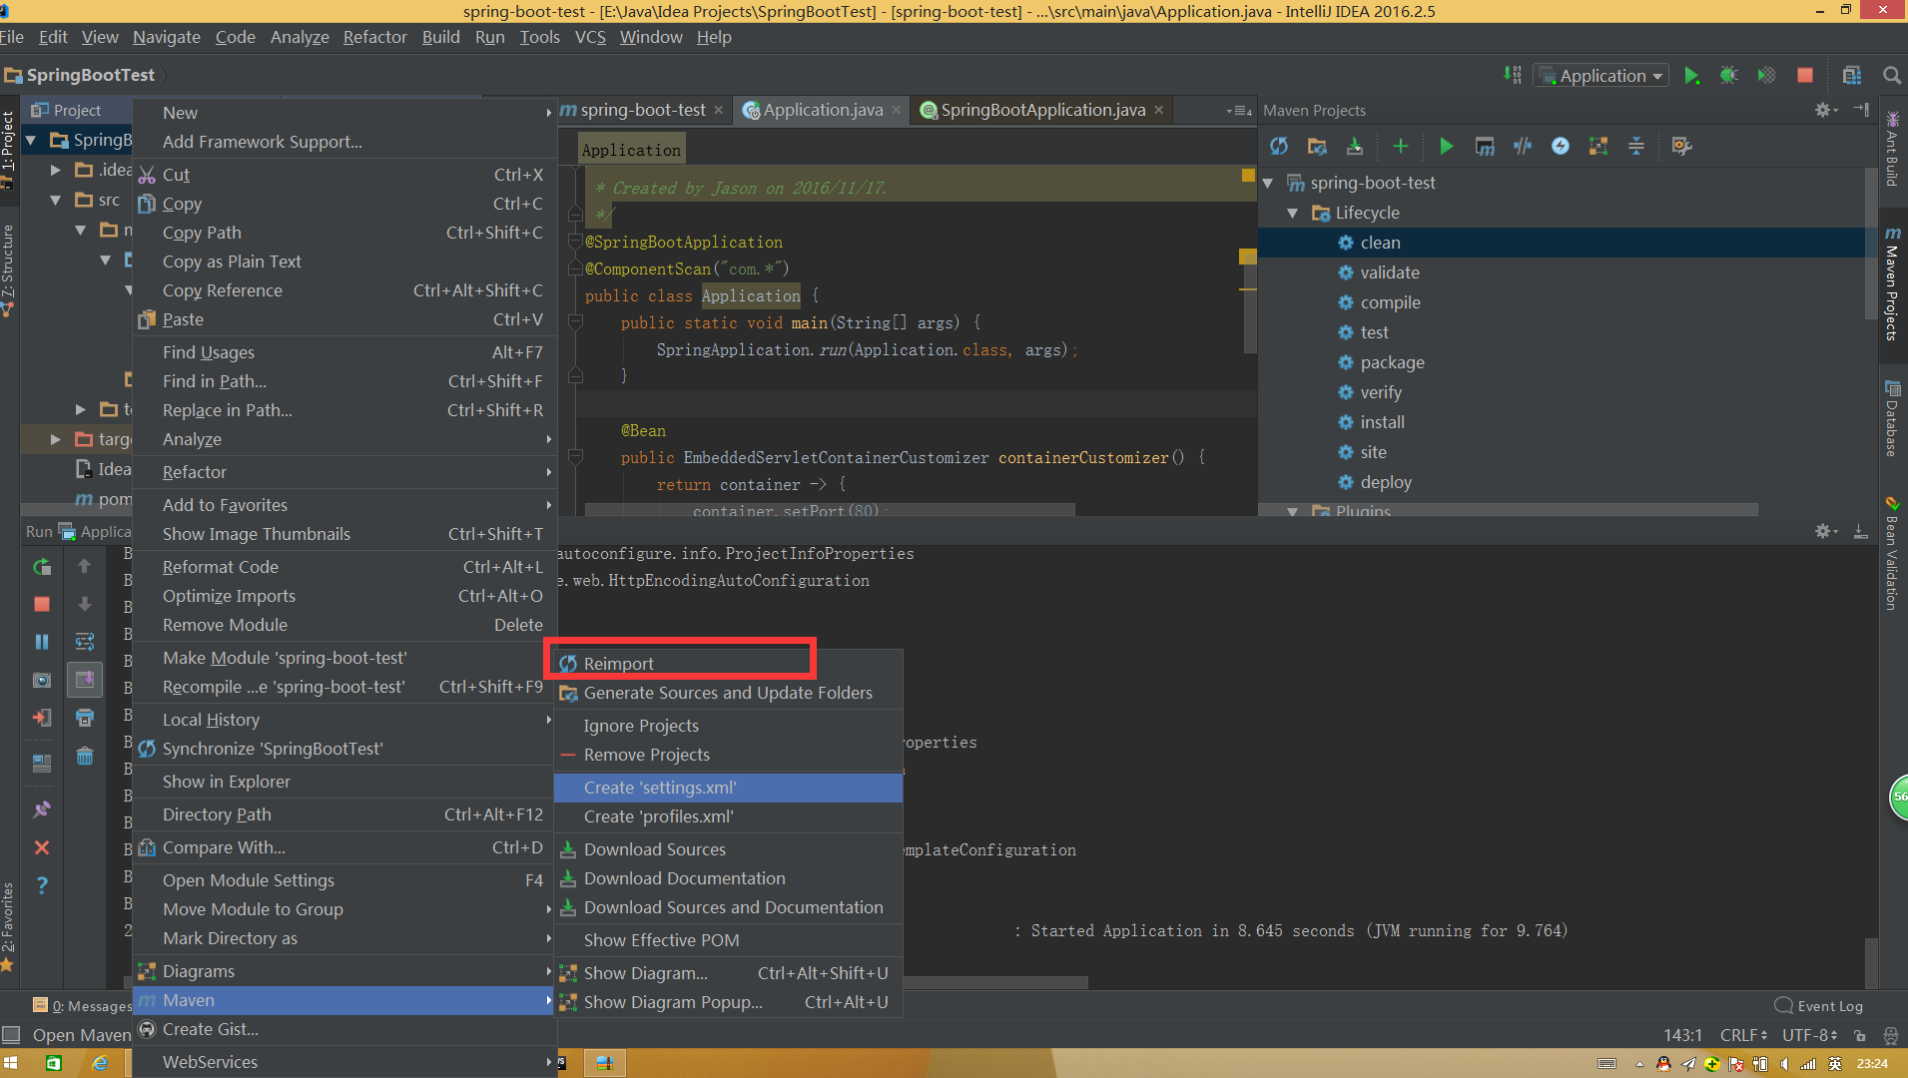
Task: Open Execute Maven Goal icon
Action: (1485, 147)
